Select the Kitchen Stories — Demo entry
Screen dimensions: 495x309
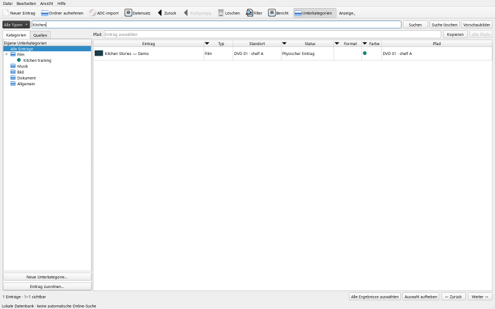pos(127,54)
